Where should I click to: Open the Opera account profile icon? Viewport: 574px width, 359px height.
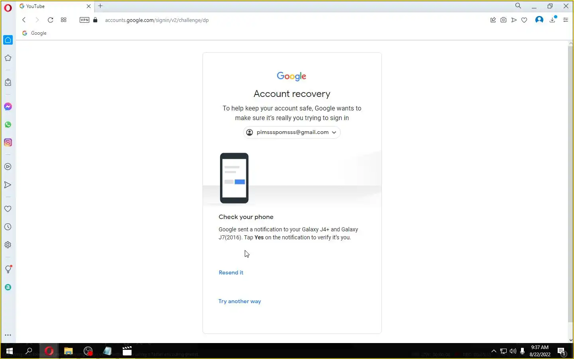539,20
